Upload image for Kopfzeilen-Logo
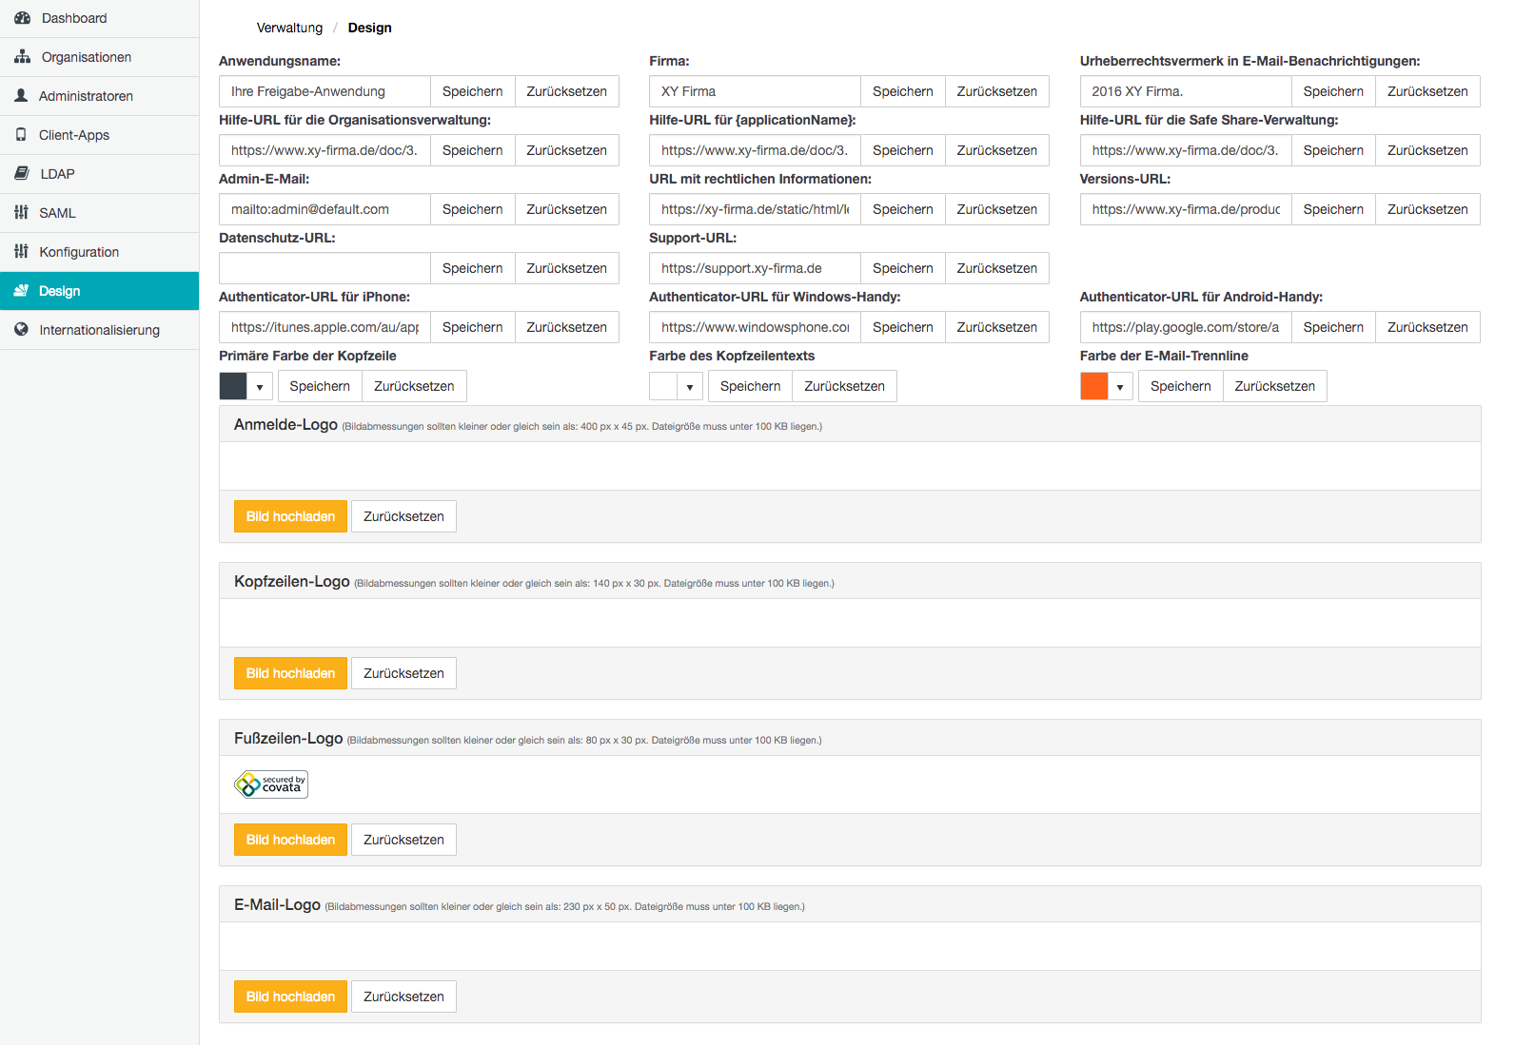 coord(290,673)
